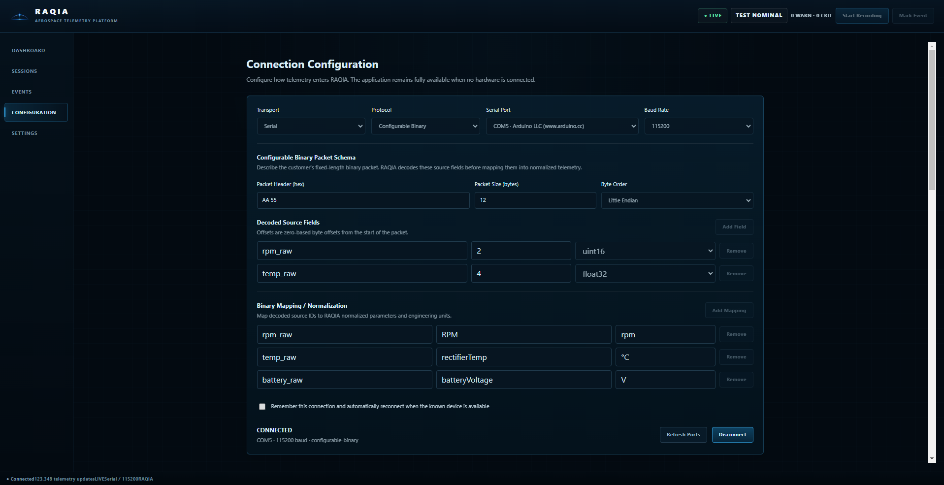The image size is (944, 485).
Task: Click the 0 WARN · 0 CRIT counter
Action: 811,16
